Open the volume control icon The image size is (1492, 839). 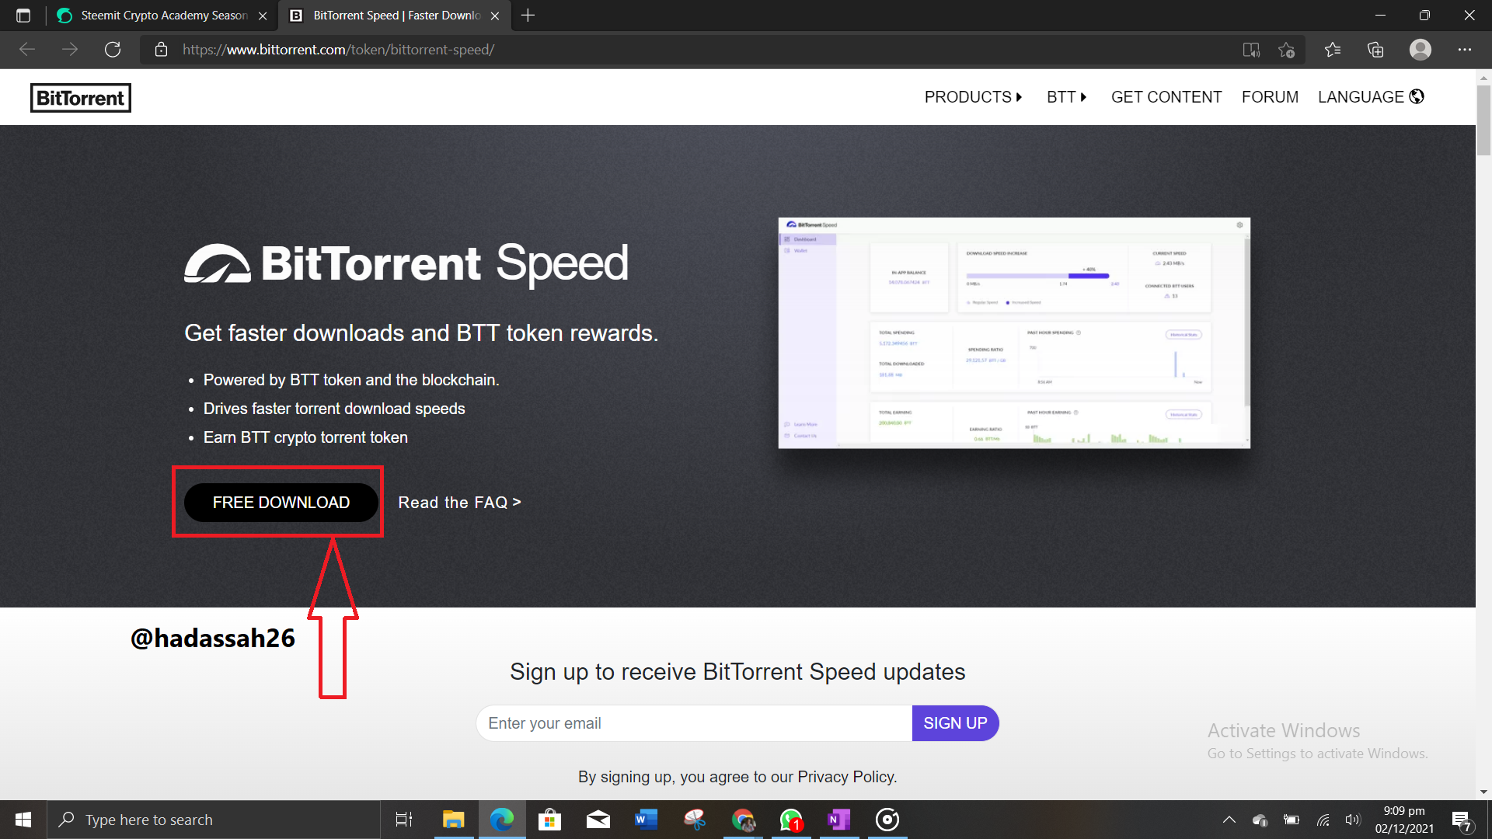1353,820
